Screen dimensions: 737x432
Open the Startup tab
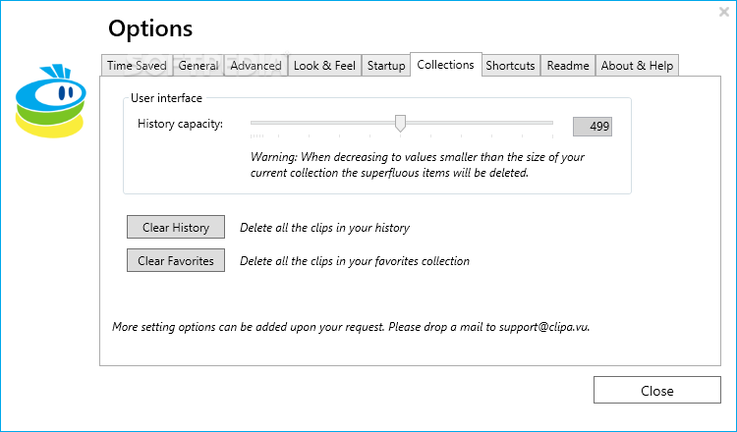click(386, 65)
